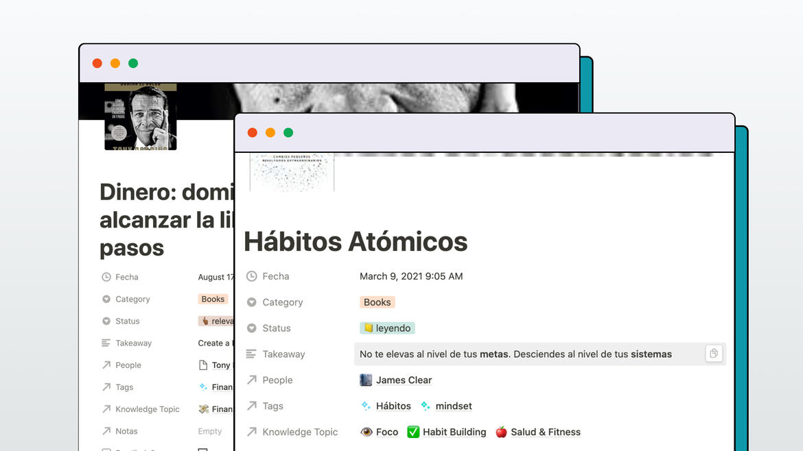Click the People relation arrow icon
This screenshot has width=803, height=451.
pyautogui.click(x=251, y=380)
